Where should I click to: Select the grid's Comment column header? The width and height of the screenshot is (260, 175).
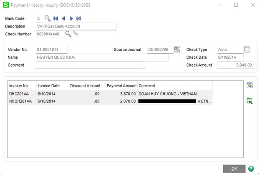pyautogui.click(x=175, y=85)
